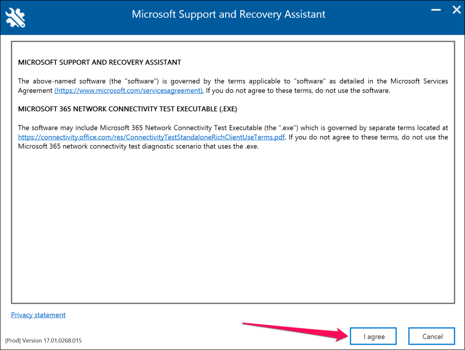Close the Support and Recovery Assistant window
Screen dimensions: 465x350
[x=457, y=10]
